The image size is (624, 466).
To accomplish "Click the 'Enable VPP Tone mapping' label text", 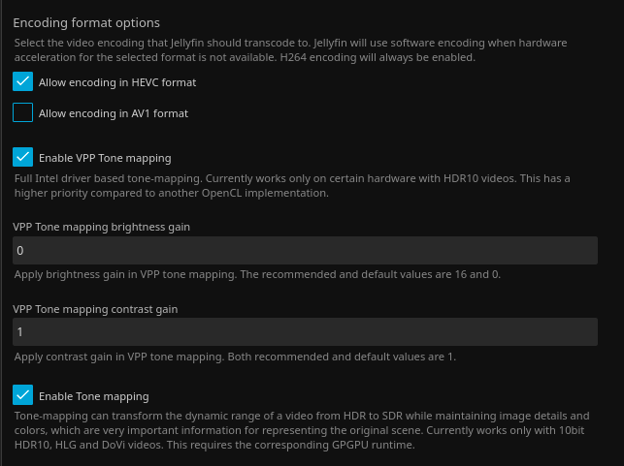I will 105,157.
